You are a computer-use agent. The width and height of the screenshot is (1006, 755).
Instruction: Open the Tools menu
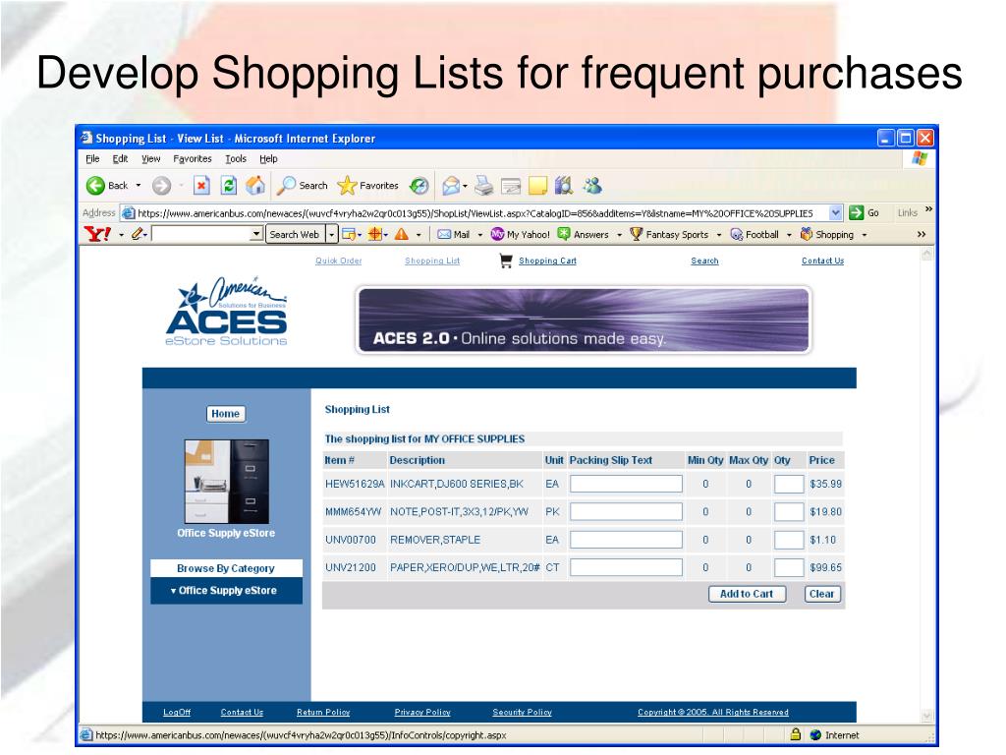(236, 158)
